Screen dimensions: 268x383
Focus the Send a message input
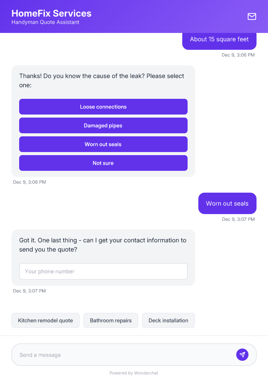(115, 354)
